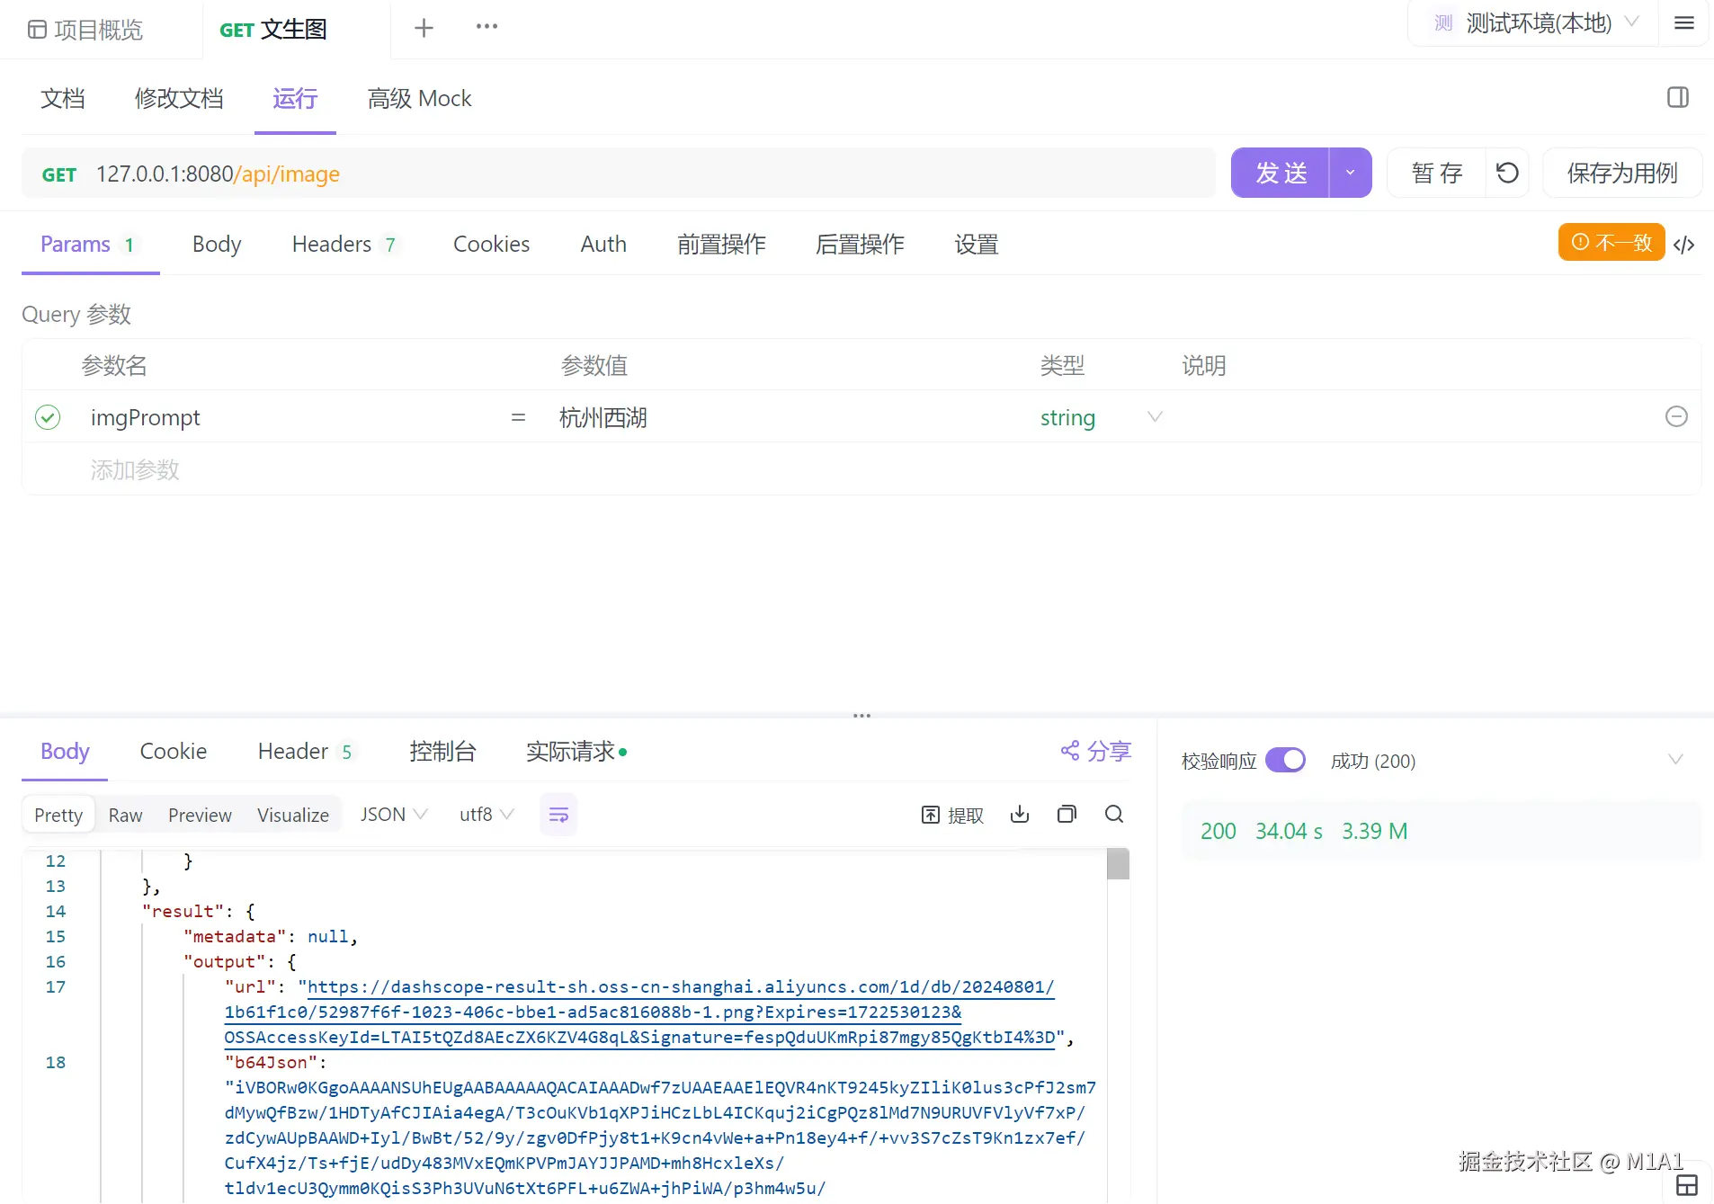This screenshot has width=1714, height=1204.
Task: Toggle the right side panel layout icon
Action: tap(1678, 97)
